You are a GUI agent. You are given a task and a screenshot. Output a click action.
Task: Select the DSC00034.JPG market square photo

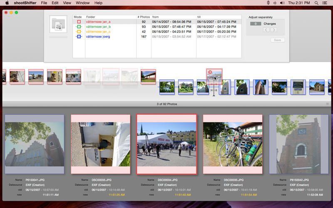(x=166, y=144)
